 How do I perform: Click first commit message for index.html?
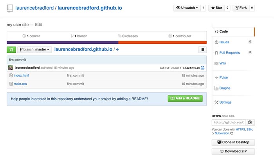tap(75, 75)
